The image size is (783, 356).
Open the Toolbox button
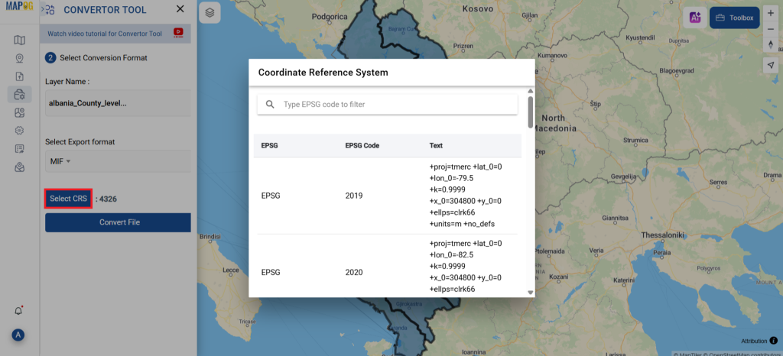coord(735,18)
